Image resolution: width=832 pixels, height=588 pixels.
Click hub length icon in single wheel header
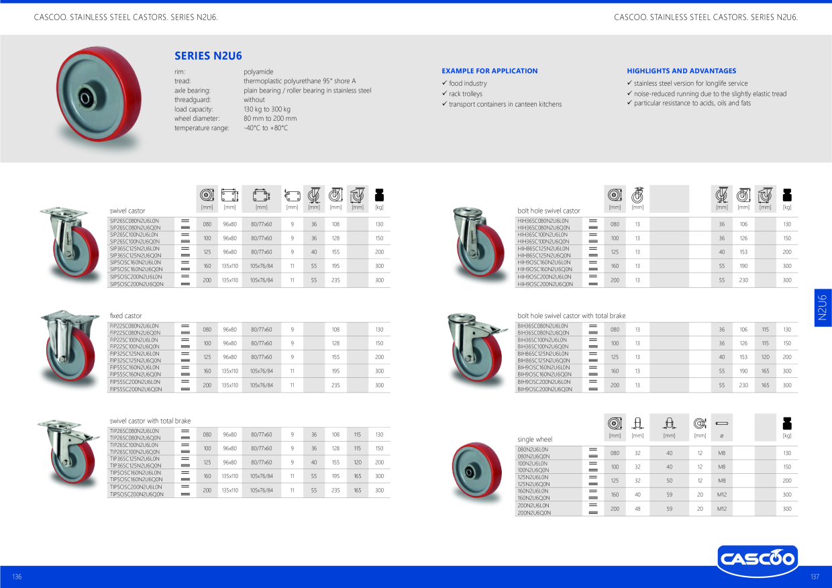669,424
